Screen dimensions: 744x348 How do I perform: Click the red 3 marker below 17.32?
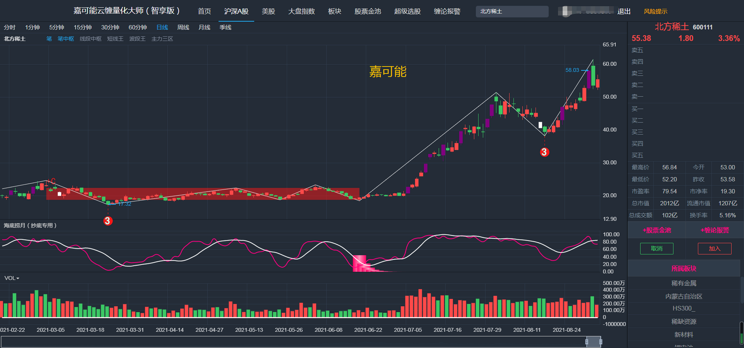[108, 221]
